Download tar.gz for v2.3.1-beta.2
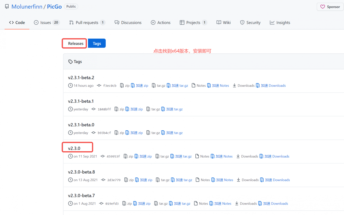The width and height of the screenshot is (344, 215). click(159, 85)
